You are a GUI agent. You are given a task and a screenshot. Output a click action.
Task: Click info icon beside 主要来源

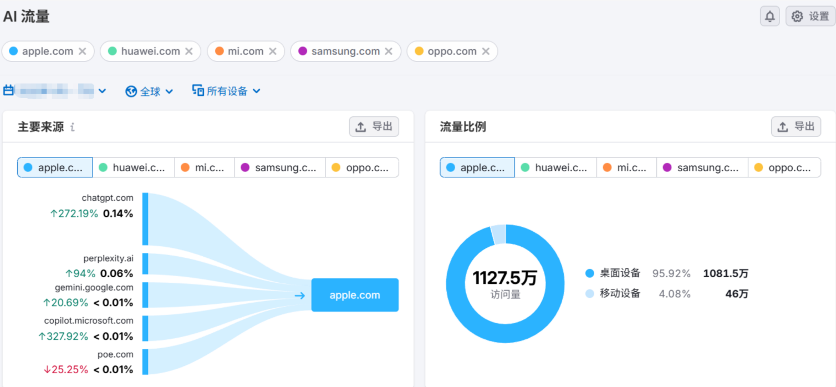click(72, 127)
